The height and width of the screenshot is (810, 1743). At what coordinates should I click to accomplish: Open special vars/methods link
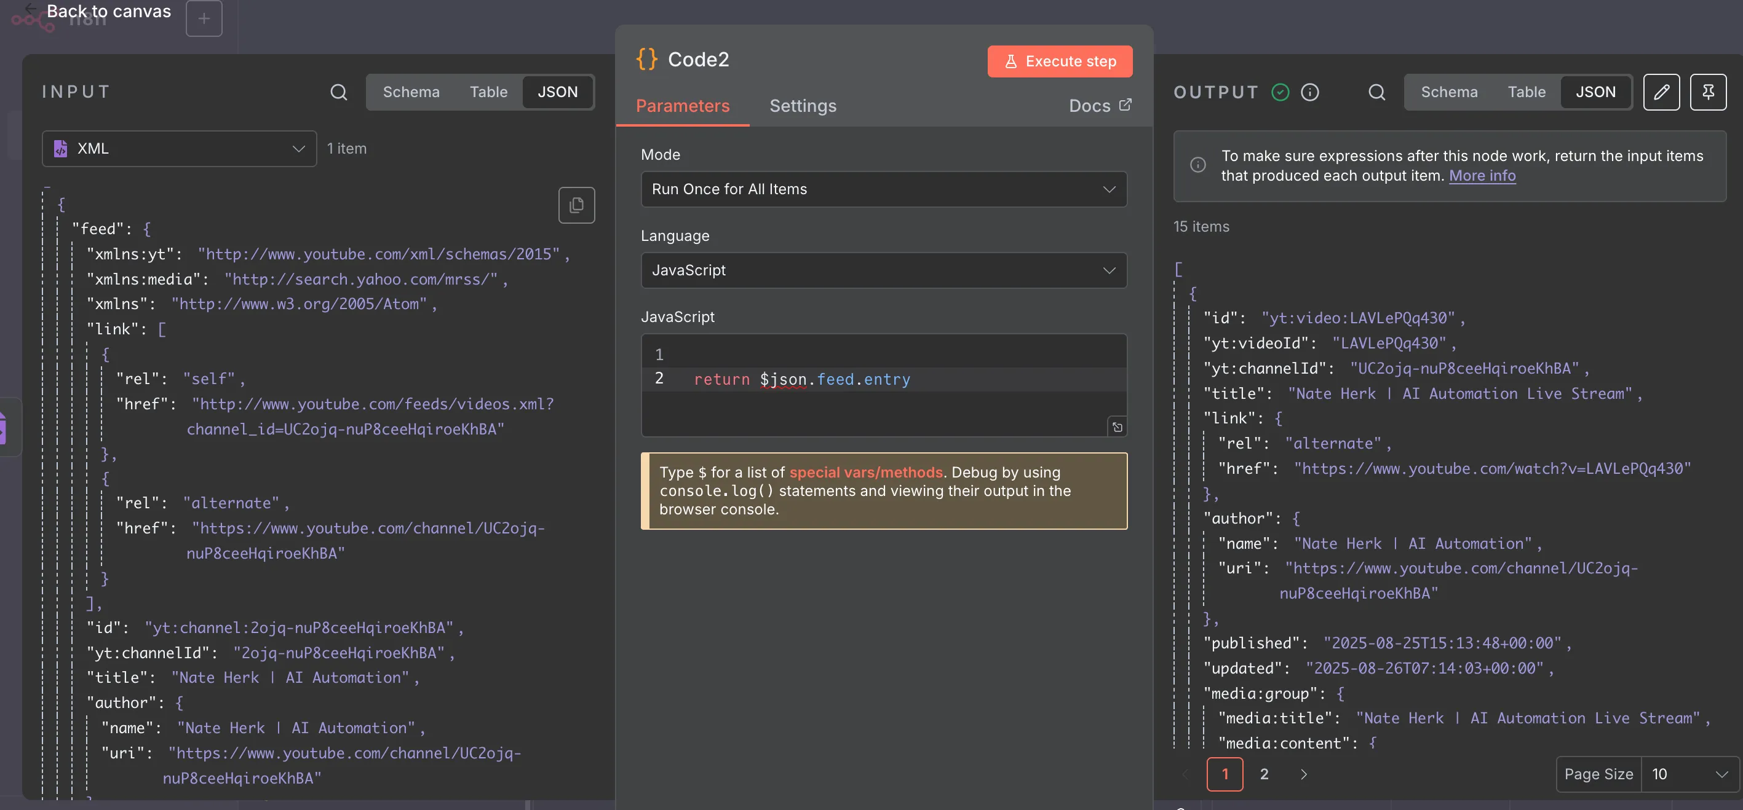click(x=865, y=472)
